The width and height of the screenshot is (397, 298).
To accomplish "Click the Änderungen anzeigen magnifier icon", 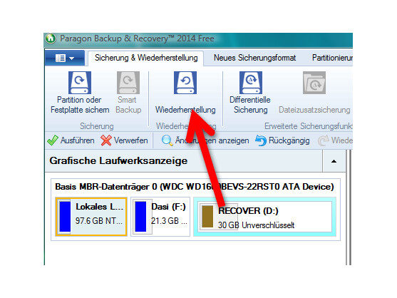I will (x=167, y=140).
